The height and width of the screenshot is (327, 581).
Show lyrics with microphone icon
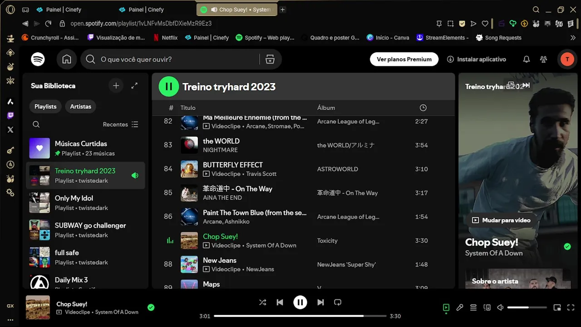[x=460, y=307]
